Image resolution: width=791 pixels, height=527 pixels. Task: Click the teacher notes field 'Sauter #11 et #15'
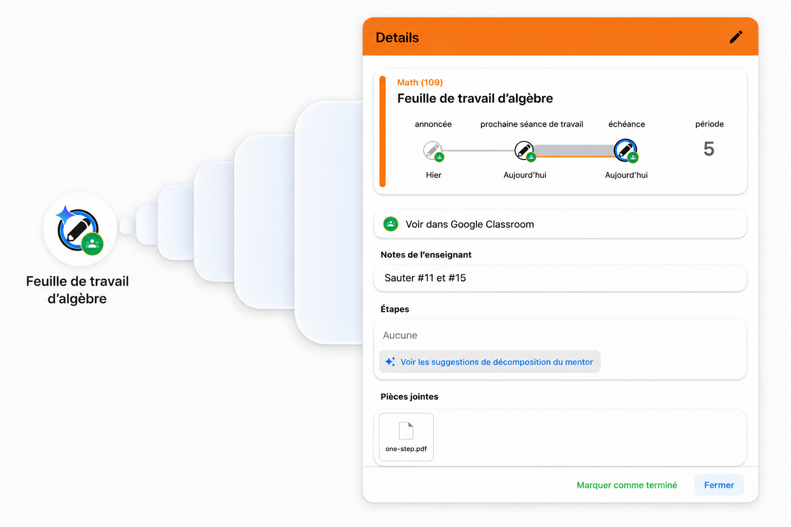tap(560, 278)
